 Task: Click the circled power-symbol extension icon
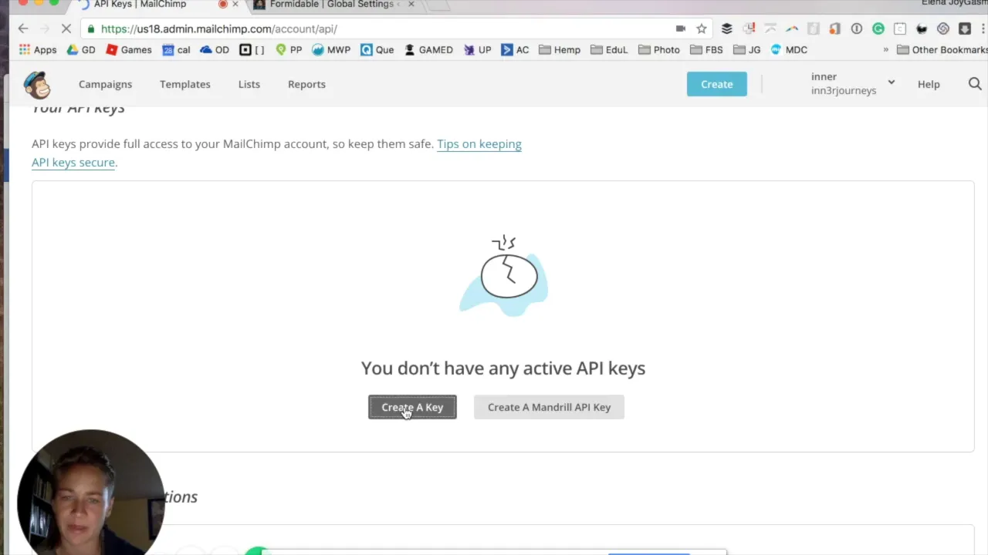(857, 29)
